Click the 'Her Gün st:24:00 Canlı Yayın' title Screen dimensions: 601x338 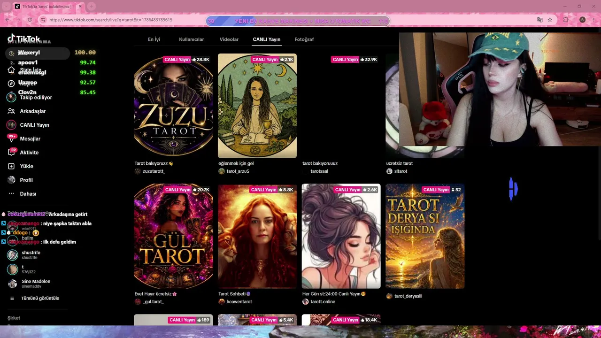pyautogui.click(x=334, y=294)
